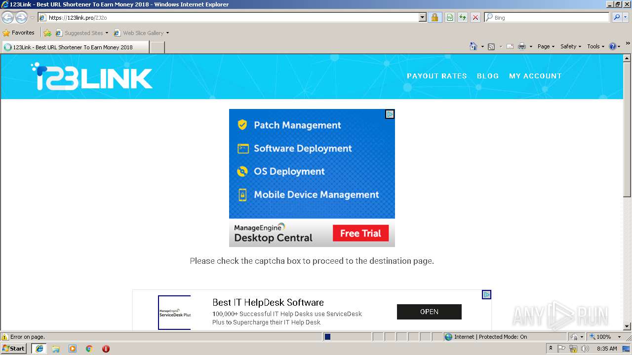
Task: Expand the Suggested Sites dropdown
Action: [107, 33]
